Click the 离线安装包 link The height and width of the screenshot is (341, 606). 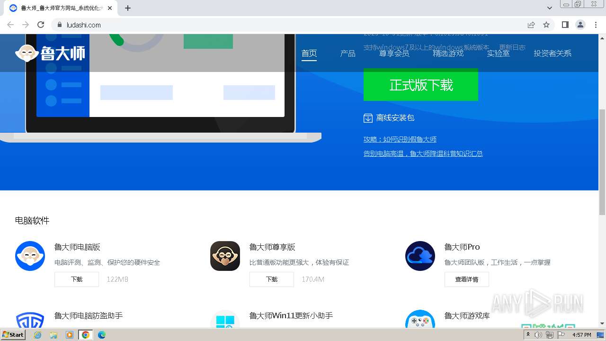coord(395,118)
